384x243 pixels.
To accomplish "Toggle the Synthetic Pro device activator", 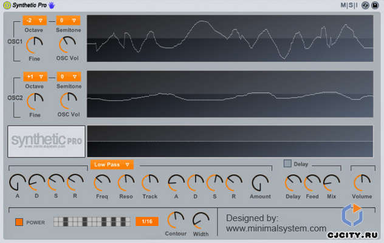I will (x=7, y=5).
